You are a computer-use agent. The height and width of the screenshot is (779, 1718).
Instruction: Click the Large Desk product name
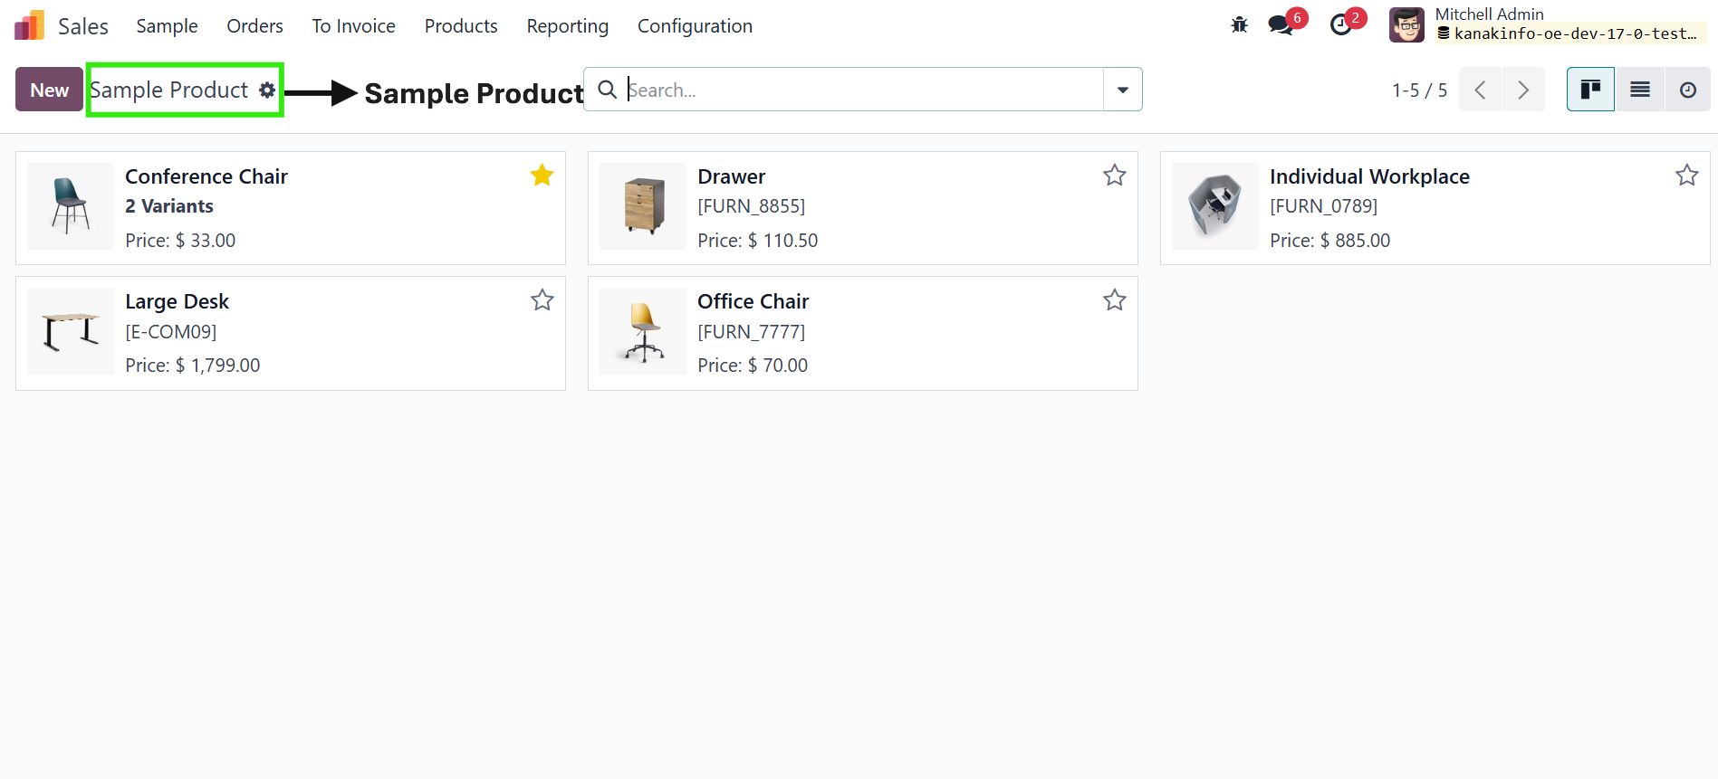pos(177,301)
